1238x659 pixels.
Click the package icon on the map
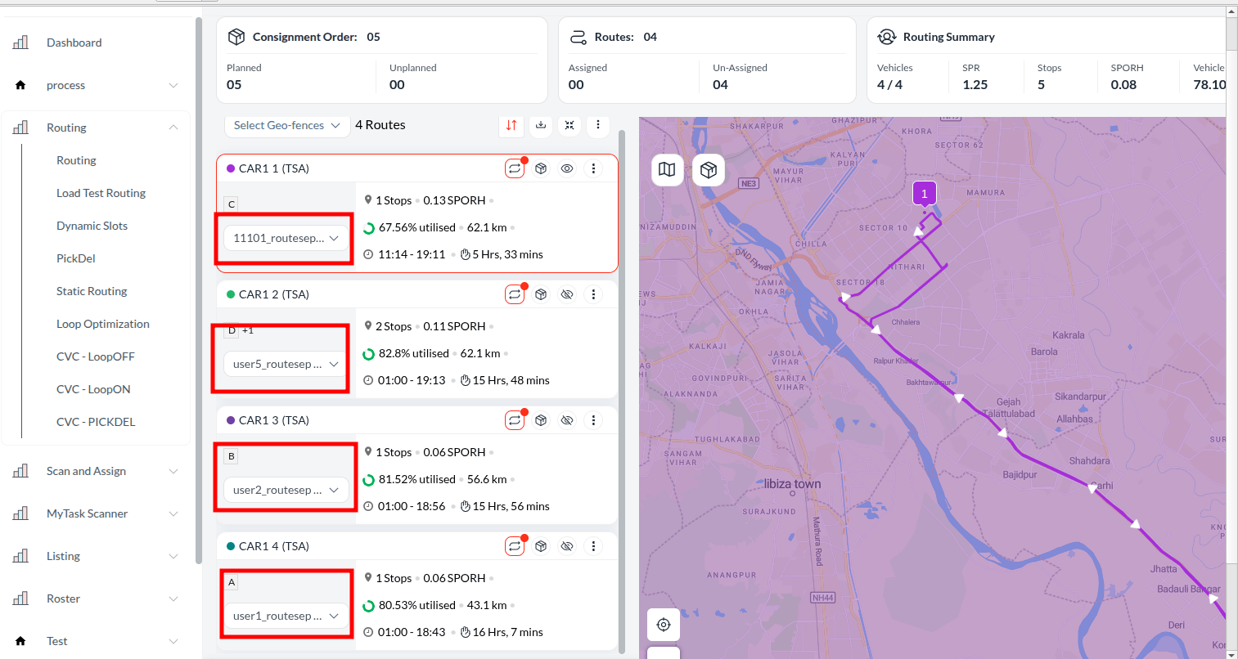708,169
